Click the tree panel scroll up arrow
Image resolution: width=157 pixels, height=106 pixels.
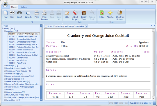tap(41, 26)
